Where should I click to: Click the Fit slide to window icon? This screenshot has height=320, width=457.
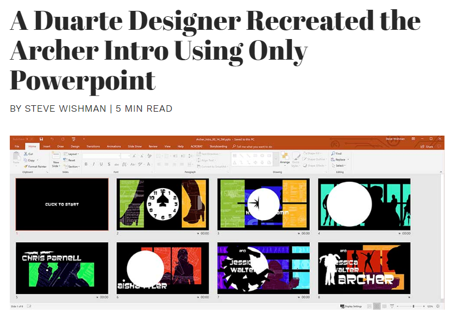[438, 306]
